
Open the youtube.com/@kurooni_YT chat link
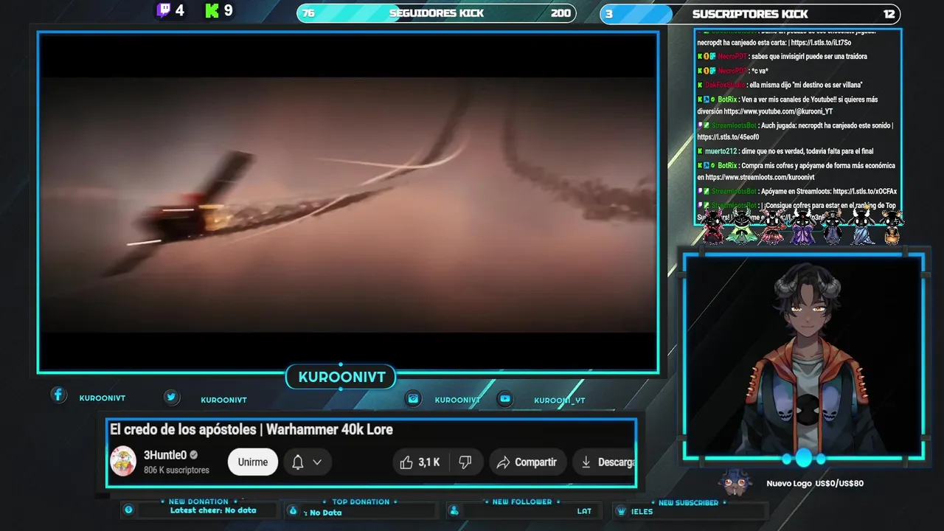tap(778, 111)
